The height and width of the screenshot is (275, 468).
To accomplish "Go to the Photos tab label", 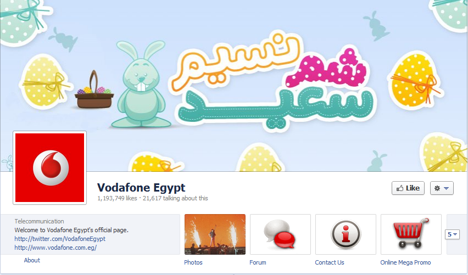I will click(x=193, y=262).
